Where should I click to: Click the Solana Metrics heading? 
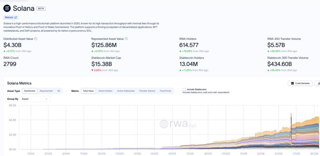(19, 83)
